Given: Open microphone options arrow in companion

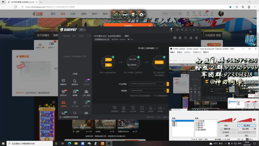Looking at the screenshot, I should (155, 108).
